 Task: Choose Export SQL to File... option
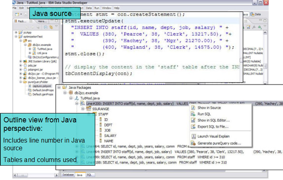[213, 127]
